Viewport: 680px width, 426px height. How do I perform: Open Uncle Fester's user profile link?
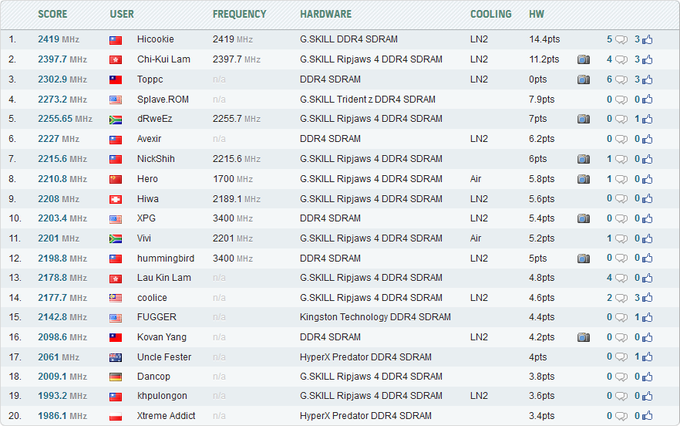click(164, 357)
